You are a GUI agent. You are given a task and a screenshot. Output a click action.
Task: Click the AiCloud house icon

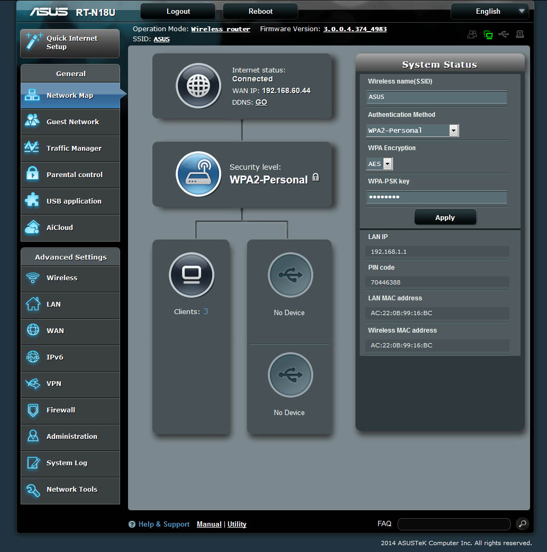click(32, 227)
